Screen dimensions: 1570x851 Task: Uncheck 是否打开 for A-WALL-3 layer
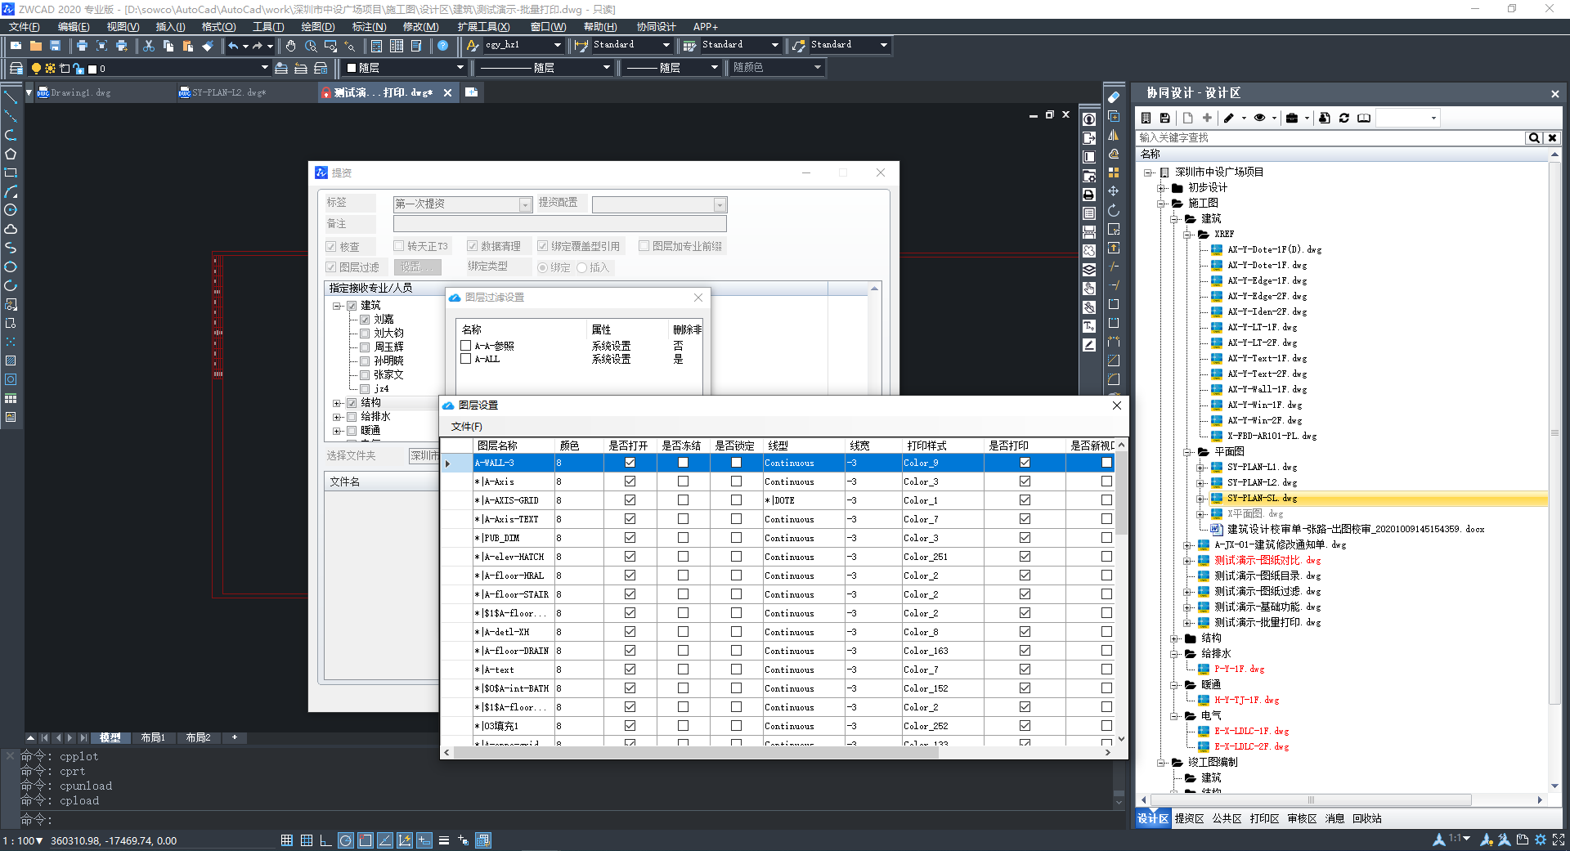click(630, 463)
